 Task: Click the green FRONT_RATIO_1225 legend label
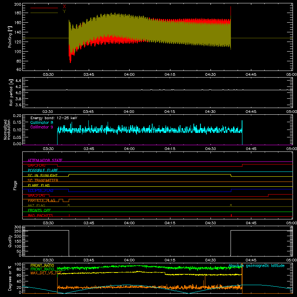(48, 269)
